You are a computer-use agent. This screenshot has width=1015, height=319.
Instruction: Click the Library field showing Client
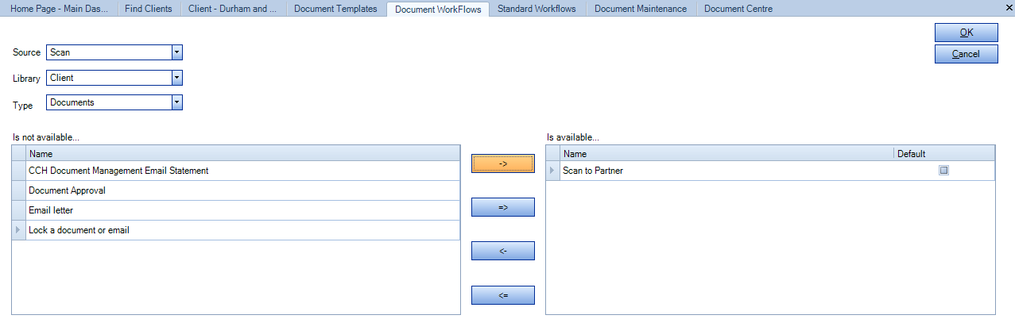[109, 78]
